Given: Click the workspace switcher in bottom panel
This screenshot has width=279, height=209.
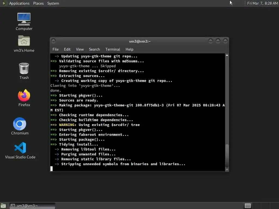Looking at the screenshot, I should (x=248, y=206).
